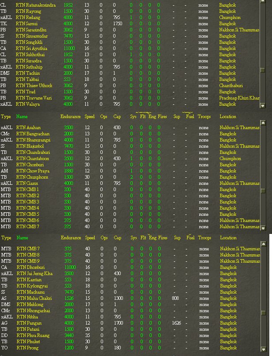Sort middle list by Endurance column header
The height and width of the screenshot is (356, 272).
pyautogui.click(x=70, y=116)
